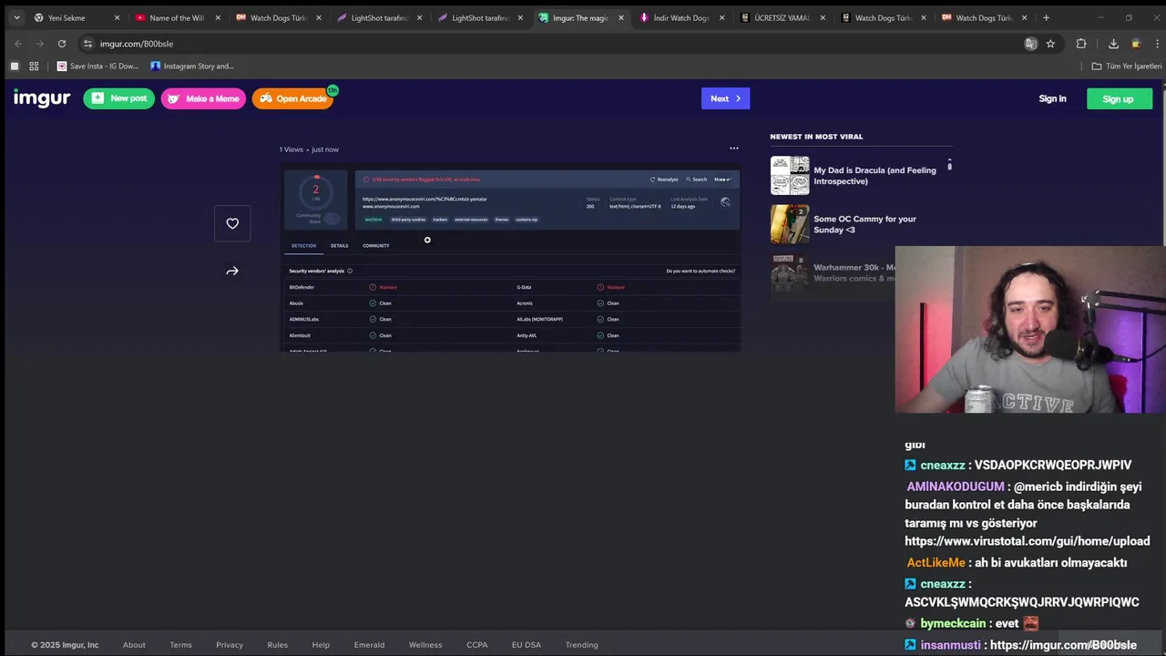
Task: Open the EU DSA footer link
Action: pos(527,645)
